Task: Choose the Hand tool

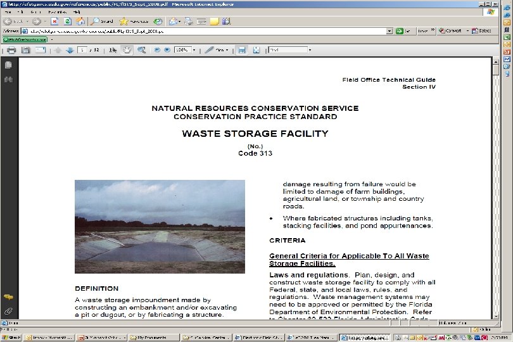Action: 127,50
